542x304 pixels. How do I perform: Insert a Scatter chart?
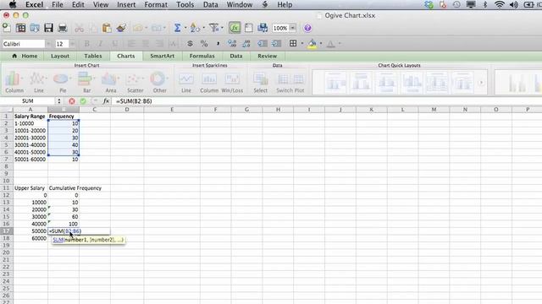[135, 82]
